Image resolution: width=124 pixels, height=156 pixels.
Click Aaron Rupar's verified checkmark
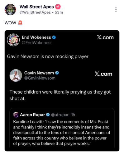pos(48,115)
